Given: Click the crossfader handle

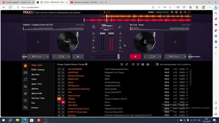Looking at the screenshot, I should point(118,57).
